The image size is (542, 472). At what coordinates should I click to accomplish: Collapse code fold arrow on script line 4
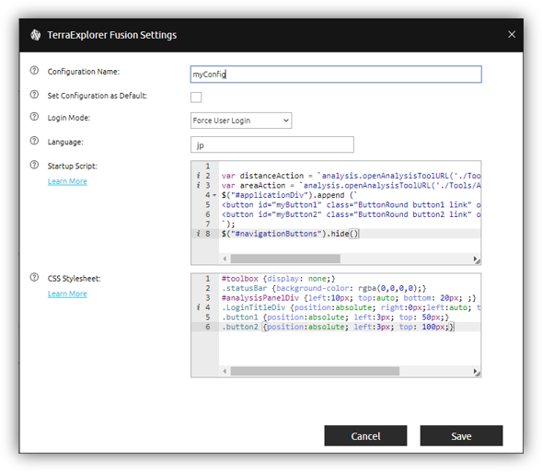pos(214,195)
